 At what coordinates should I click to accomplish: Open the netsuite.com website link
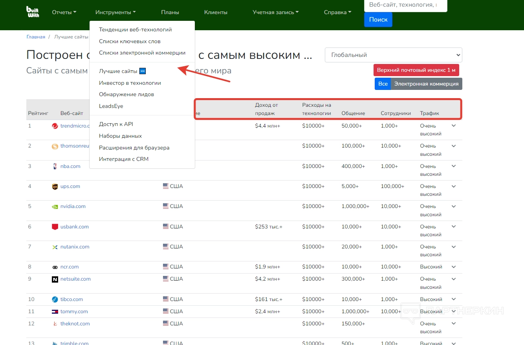75,279
